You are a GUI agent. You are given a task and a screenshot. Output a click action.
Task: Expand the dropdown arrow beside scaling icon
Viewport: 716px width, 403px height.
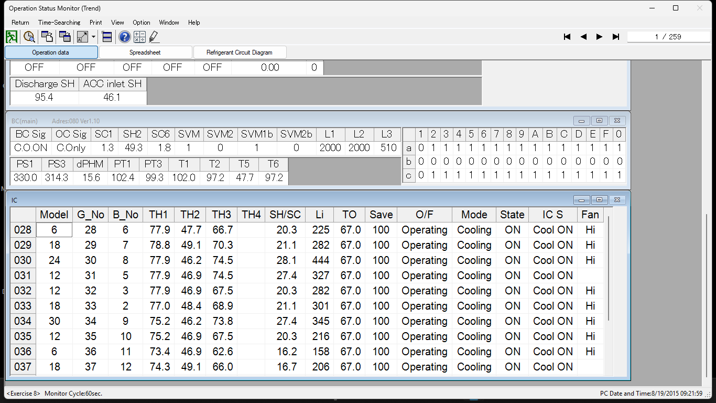click(x=93, y=37)
